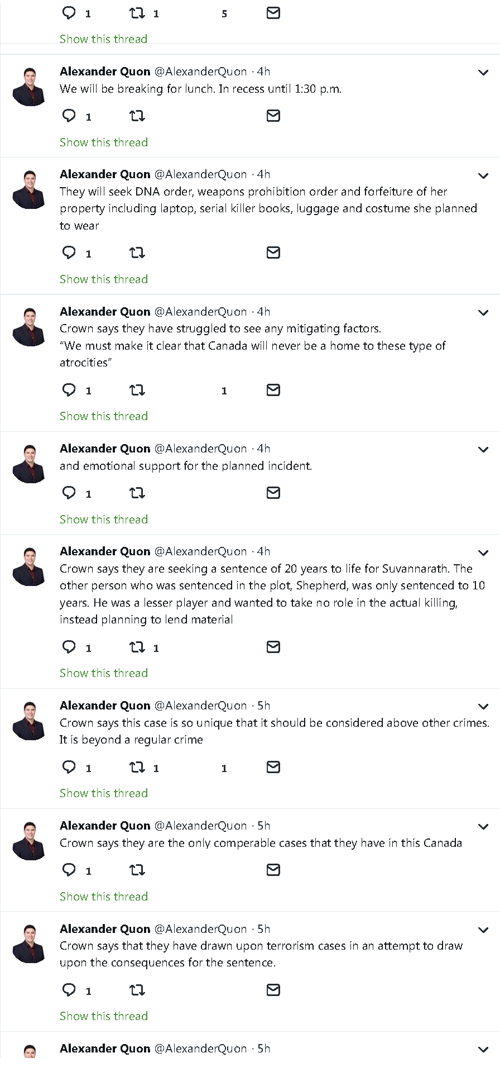The width and height of the screenshot is (500, 1067).
Task: Retweet the 20 years to life tweet
Action: pyautogui.click(x=137, y=647)
